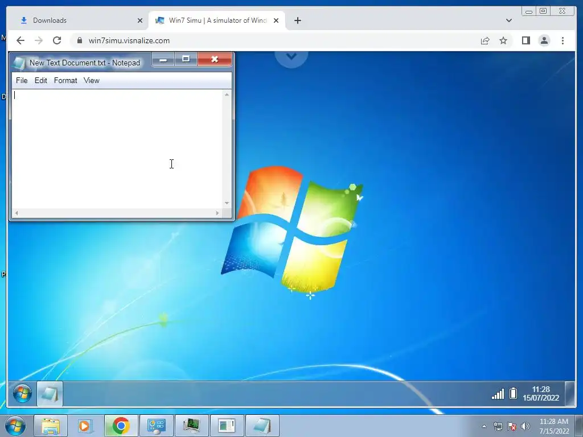Click Notepad horizontal scrollbar right arrow
The width and height of the screenshot is (583, 437).
(217, 213)
